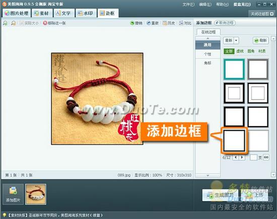Collapse category list using up arrow

click(207, 38)
